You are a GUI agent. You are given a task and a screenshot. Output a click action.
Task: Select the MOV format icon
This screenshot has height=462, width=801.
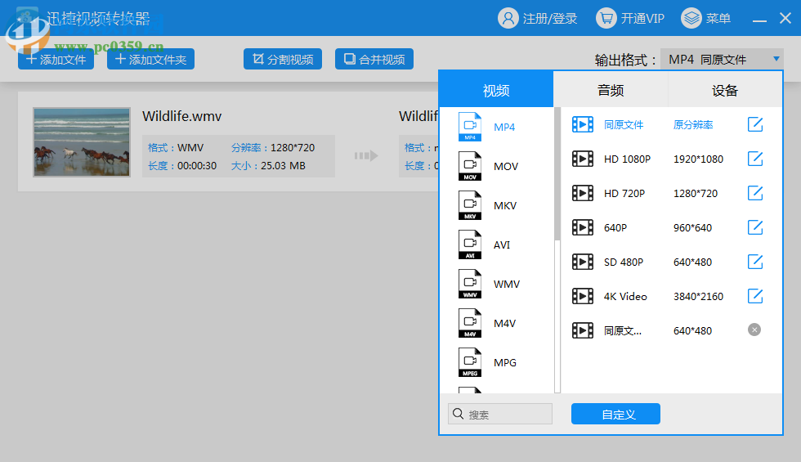(x=470, y=167)
